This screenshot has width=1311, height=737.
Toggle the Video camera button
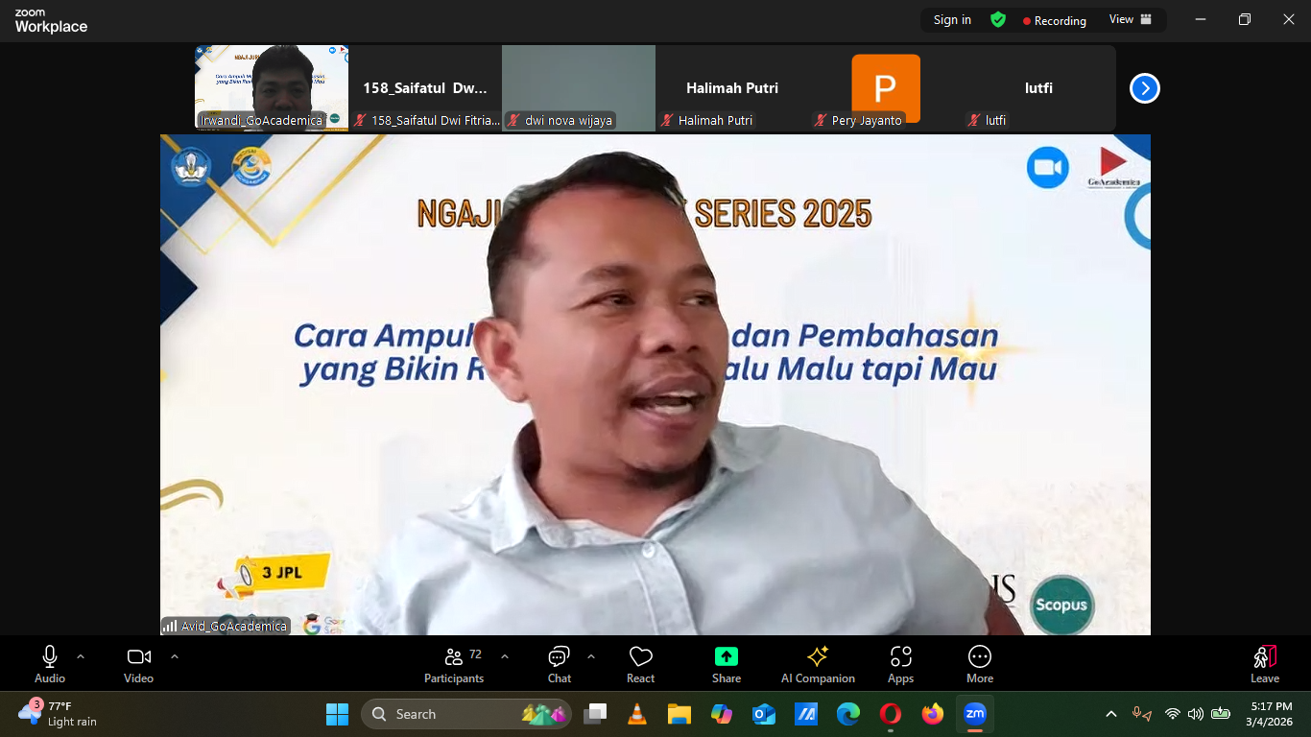click(x=138, y=657)
